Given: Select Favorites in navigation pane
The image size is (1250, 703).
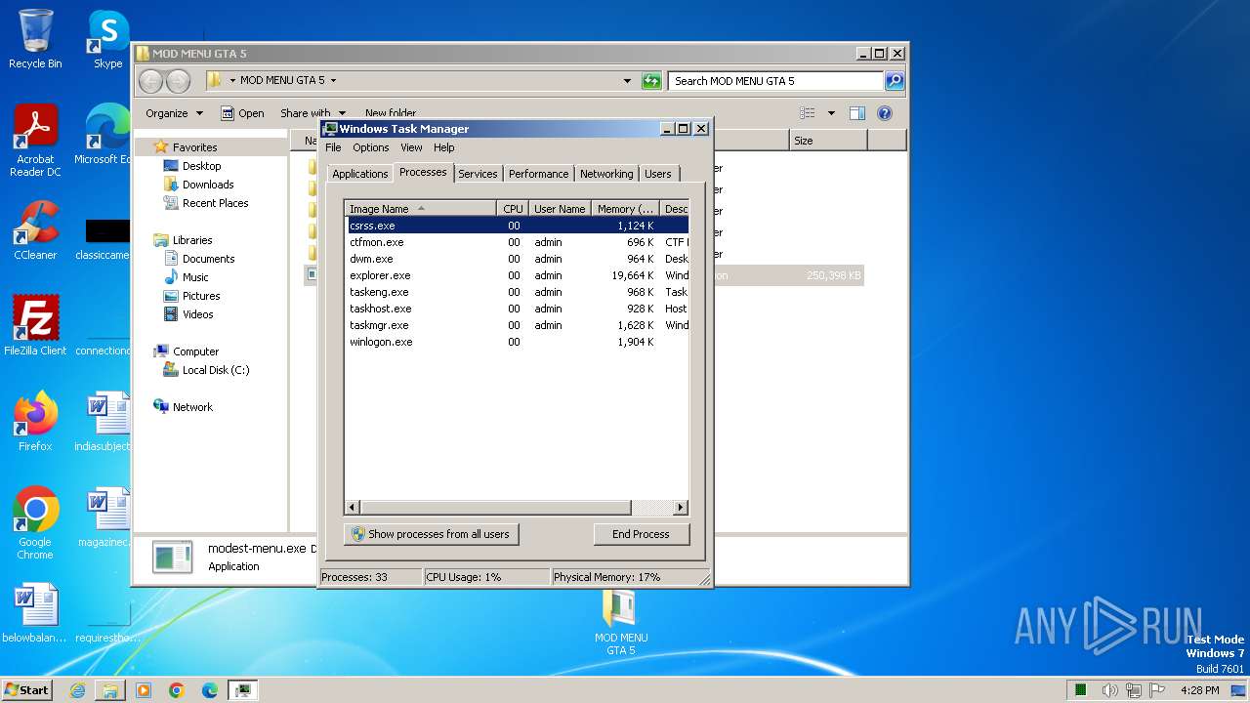Looking at the screenshot, I should (194, 147).
